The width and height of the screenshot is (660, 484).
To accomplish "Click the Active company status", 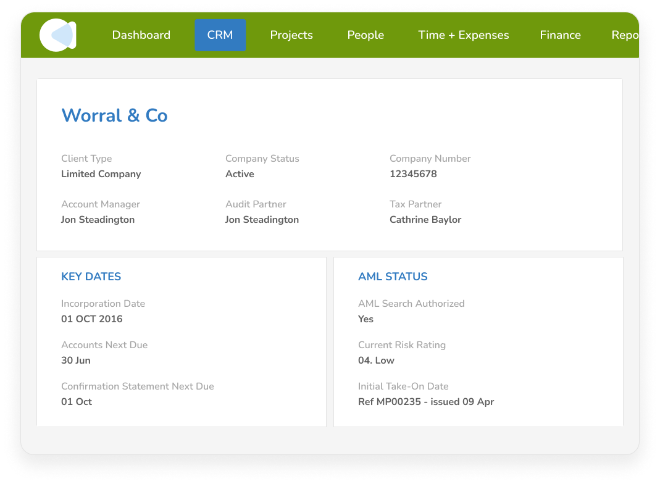I will tap(240, 173).
